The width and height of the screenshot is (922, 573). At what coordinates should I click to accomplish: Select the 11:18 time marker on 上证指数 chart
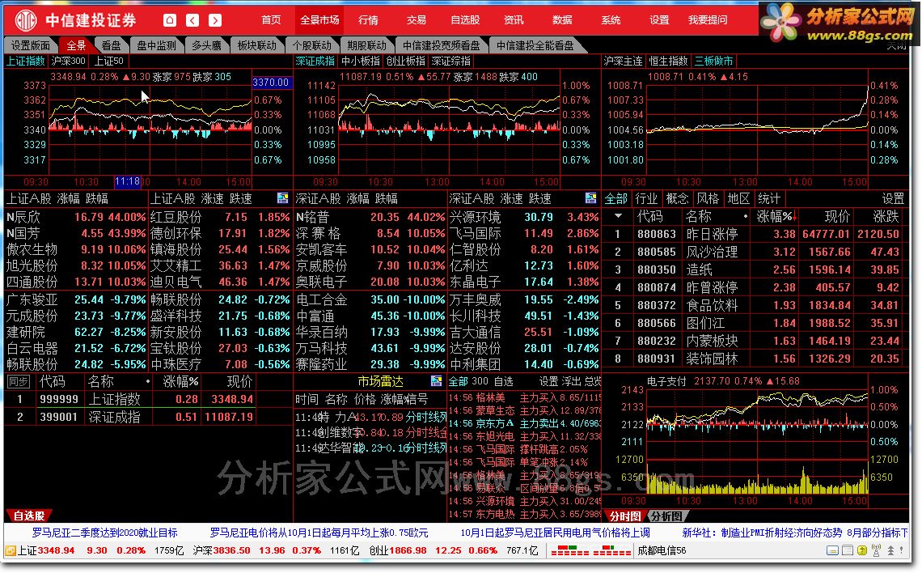(x=127, y=181)
